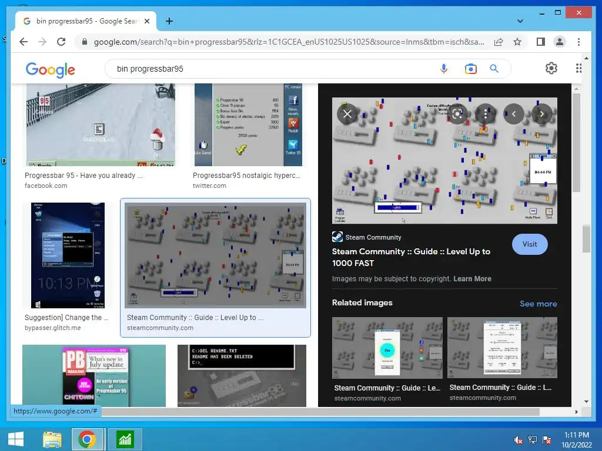The image size is (602, 451).
Task: Close the bin progressbar95 tab
Action: pyautogui.click(x=146, y=21)
